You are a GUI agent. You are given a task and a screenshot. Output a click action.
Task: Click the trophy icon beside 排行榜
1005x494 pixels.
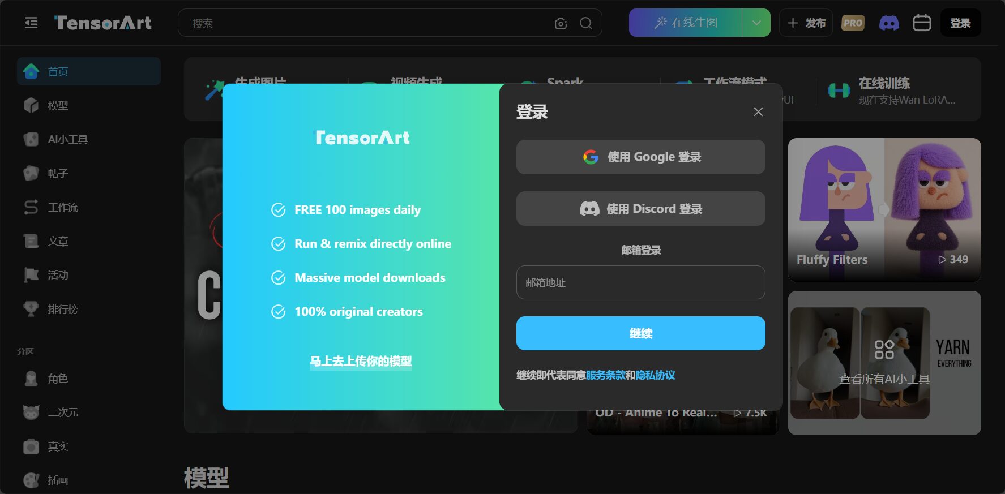pyautogui.click(x=31, y=309)
